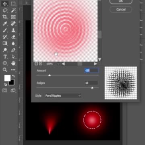Click the Amount slider handle
The height and width of the screenshot is (145, 145).
[50, 75]
